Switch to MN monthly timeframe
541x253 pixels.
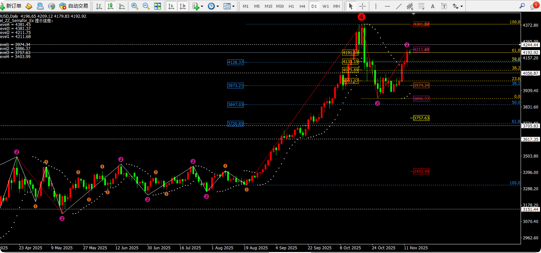pos(336,6)
